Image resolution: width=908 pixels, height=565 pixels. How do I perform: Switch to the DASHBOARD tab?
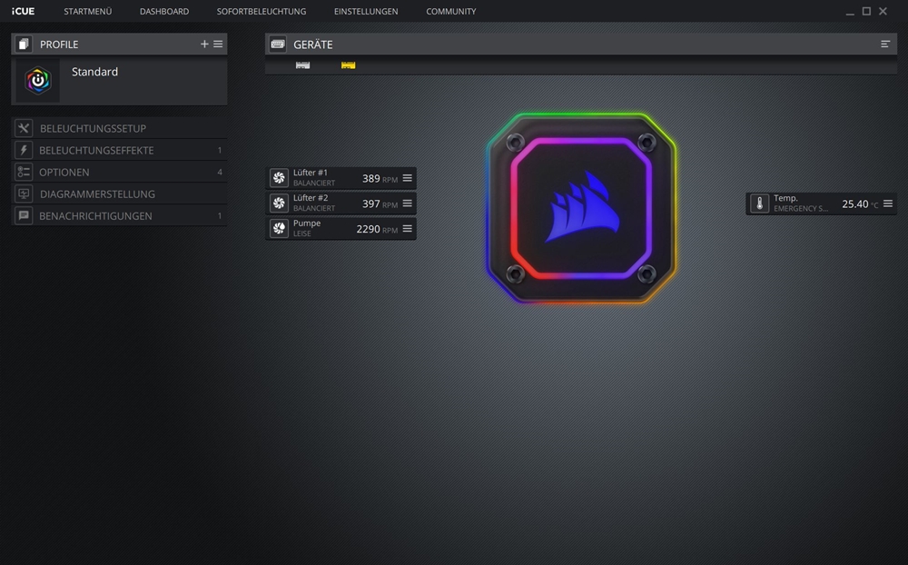163,11
